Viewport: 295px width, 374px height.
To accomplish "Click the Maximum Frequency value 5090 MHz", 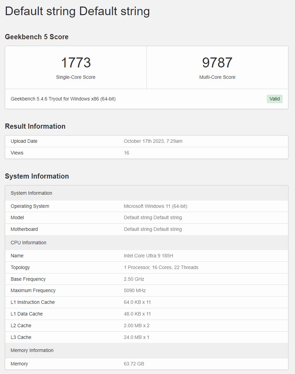I will [135, 290].
